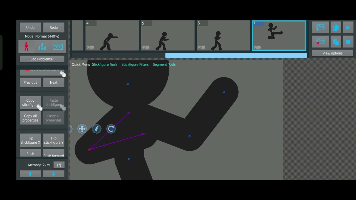Move the left panel down with the blue down arrow
356x200 pixels.
(x=54, y=174)
